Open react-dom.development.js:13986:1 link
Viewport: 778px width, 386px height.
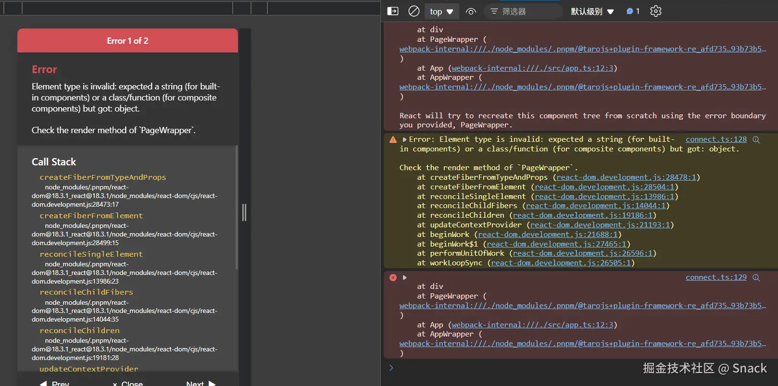pyautogui.click(x=604, y=197)
